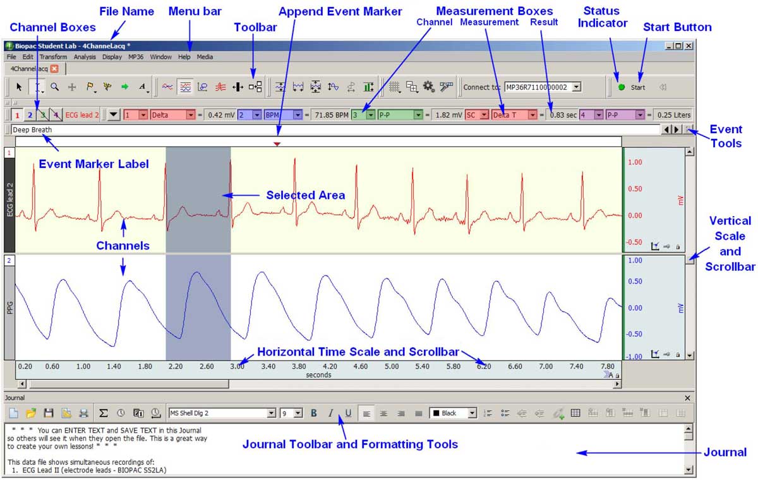Insert sum symbol via Journal sigma icon
Viewport: 758px width, 480px height.
tap(103, 413)
